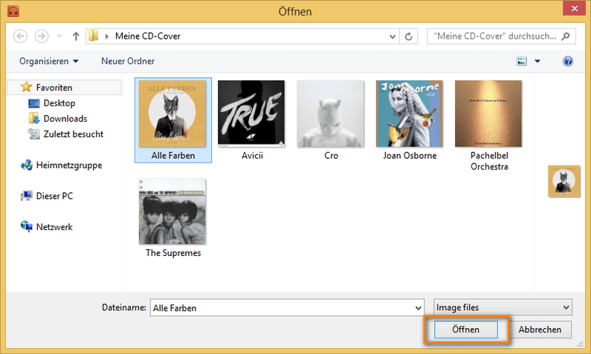Click the Zuletzt besucht icon

34,134
